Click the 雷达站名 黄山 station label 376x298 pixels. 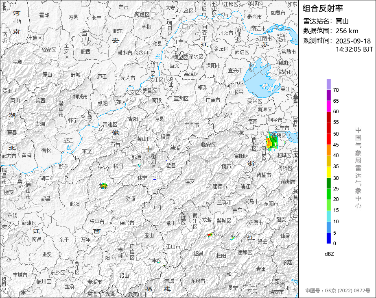(326, 21)
